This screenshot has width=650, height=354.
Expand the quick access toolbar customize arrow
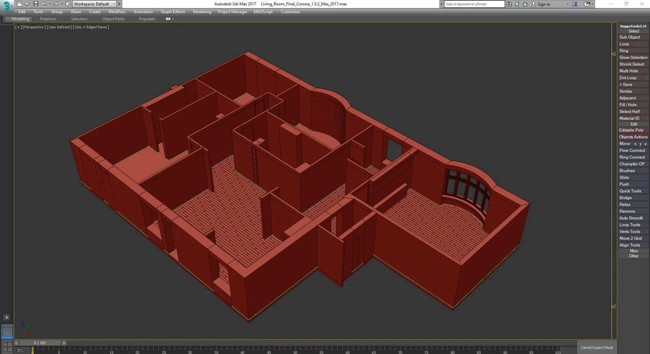click(x=119, y=4)
